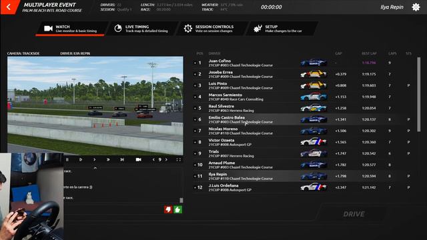Screen dimensions: 427x240
Task: Open the Setup tab
Action: [282, 28]
